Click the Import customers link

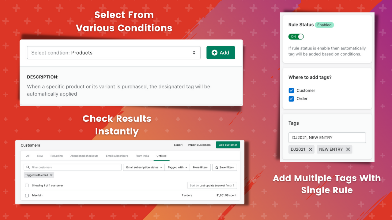199,145
